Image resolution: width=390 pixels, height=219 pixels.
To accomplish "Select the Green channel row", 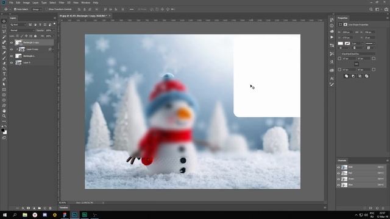I will tap(361, 179).
